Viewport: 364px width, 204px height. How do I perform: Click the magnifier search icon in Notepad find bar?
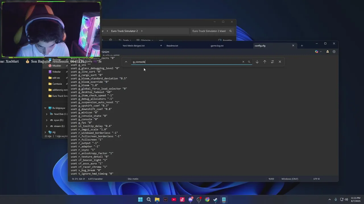point(249,62)
